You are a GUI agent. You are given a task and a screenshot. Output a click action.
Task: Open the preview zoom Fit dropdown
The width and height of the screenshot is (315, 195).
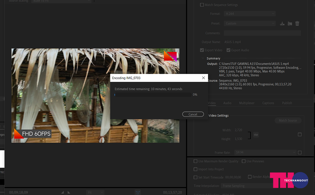(95, 192)
